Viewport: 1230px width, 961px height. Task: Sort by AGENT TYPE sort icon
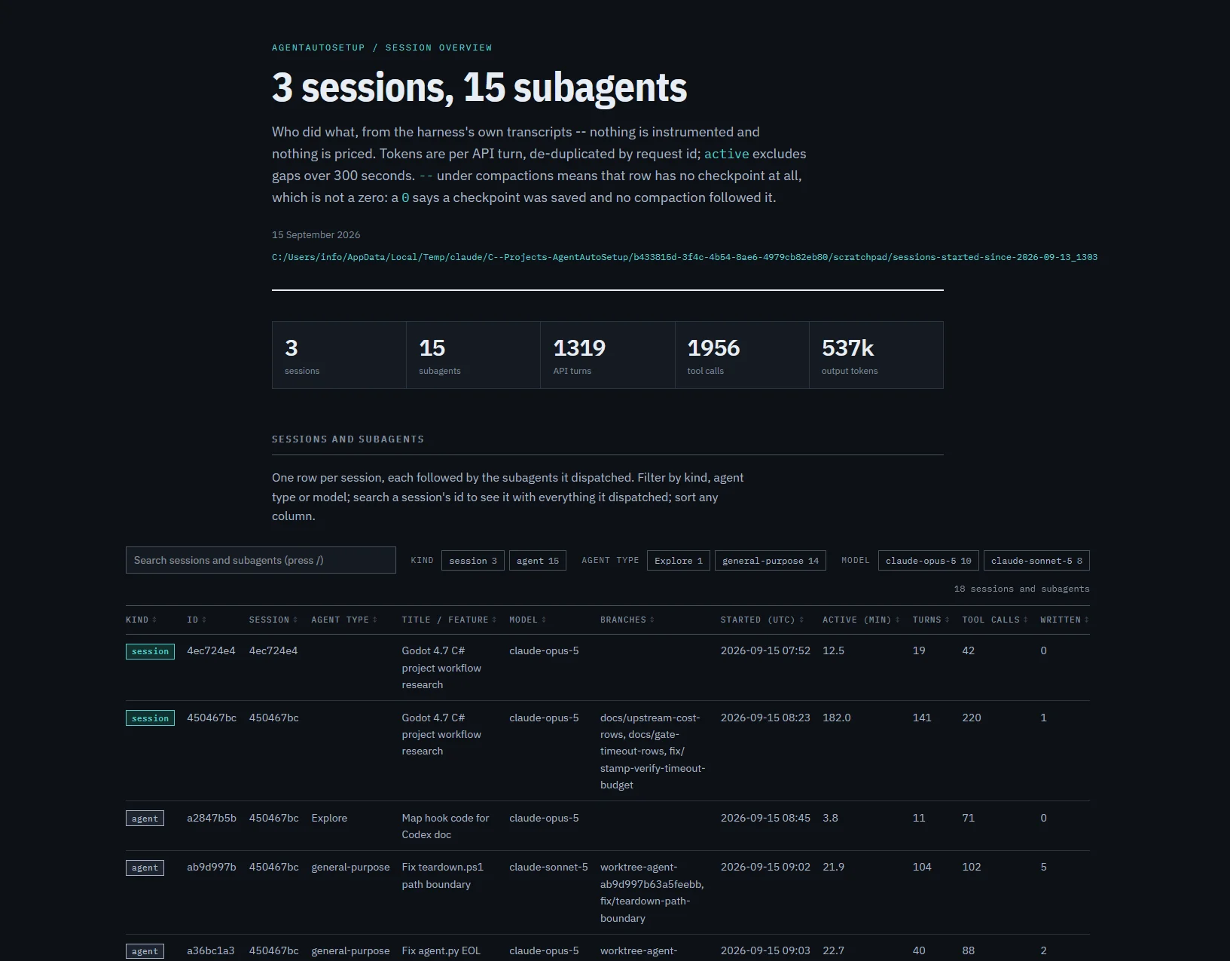click(375, 620)
